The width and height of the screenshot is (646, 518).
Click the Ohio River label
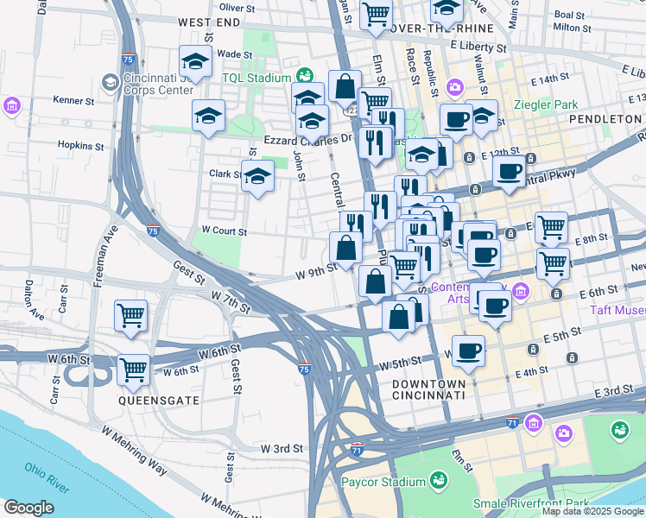pyautogui.click(x=47, y=478)
